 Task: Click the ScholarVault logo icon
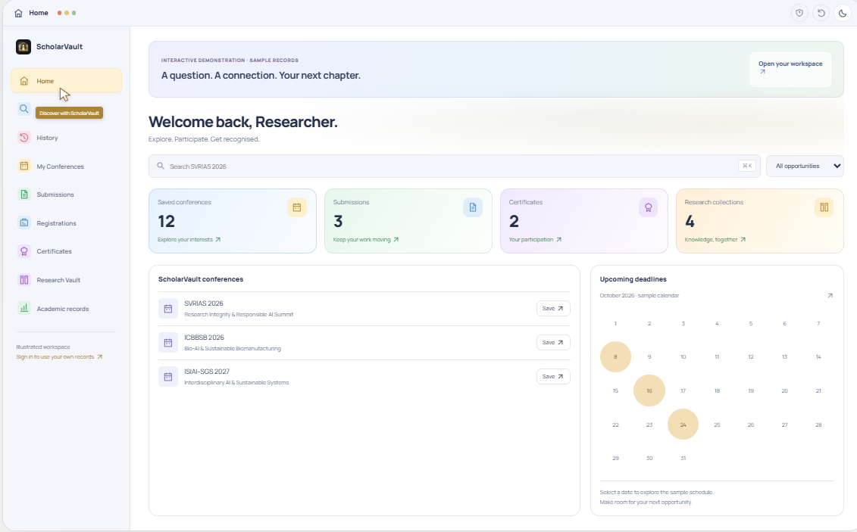pos(23,47)
